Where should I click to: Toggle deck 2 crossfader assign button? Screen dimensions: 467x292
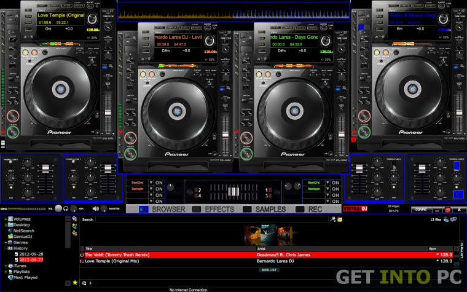[196, 190]
